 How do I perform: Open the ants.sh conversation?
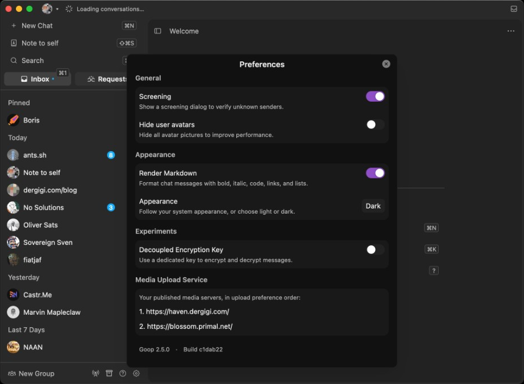pos(64,155)
